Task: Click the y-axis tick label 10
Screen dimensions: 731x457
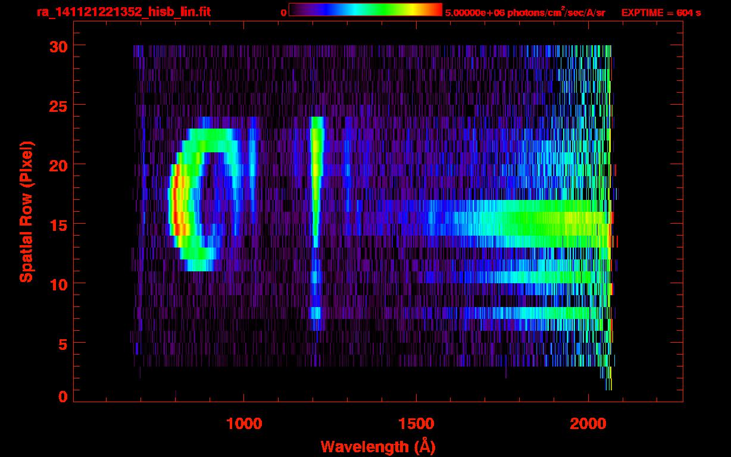Action: click(x=58, y=284)
